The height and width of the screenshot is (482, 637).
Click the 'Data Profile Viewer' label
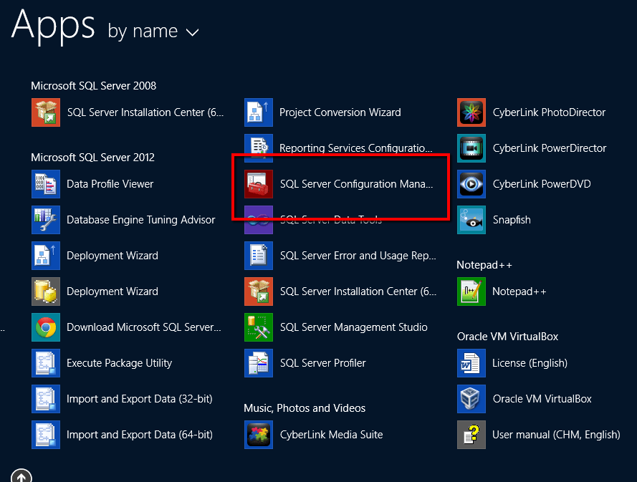point(110,184)
